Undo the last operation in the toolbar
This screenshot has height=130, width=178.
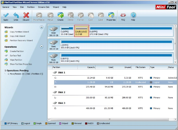(16, 17)
